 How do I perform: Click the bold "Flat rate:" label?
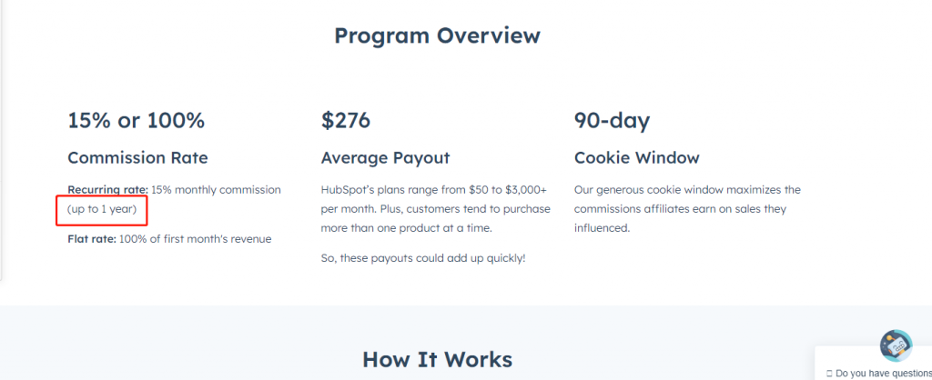tap(91, 239)
